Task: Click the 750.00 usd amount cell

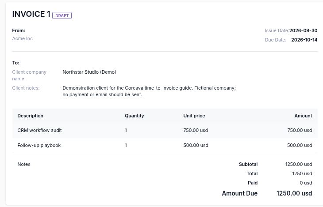Action: pyautogui.click(x=300, y=130)
